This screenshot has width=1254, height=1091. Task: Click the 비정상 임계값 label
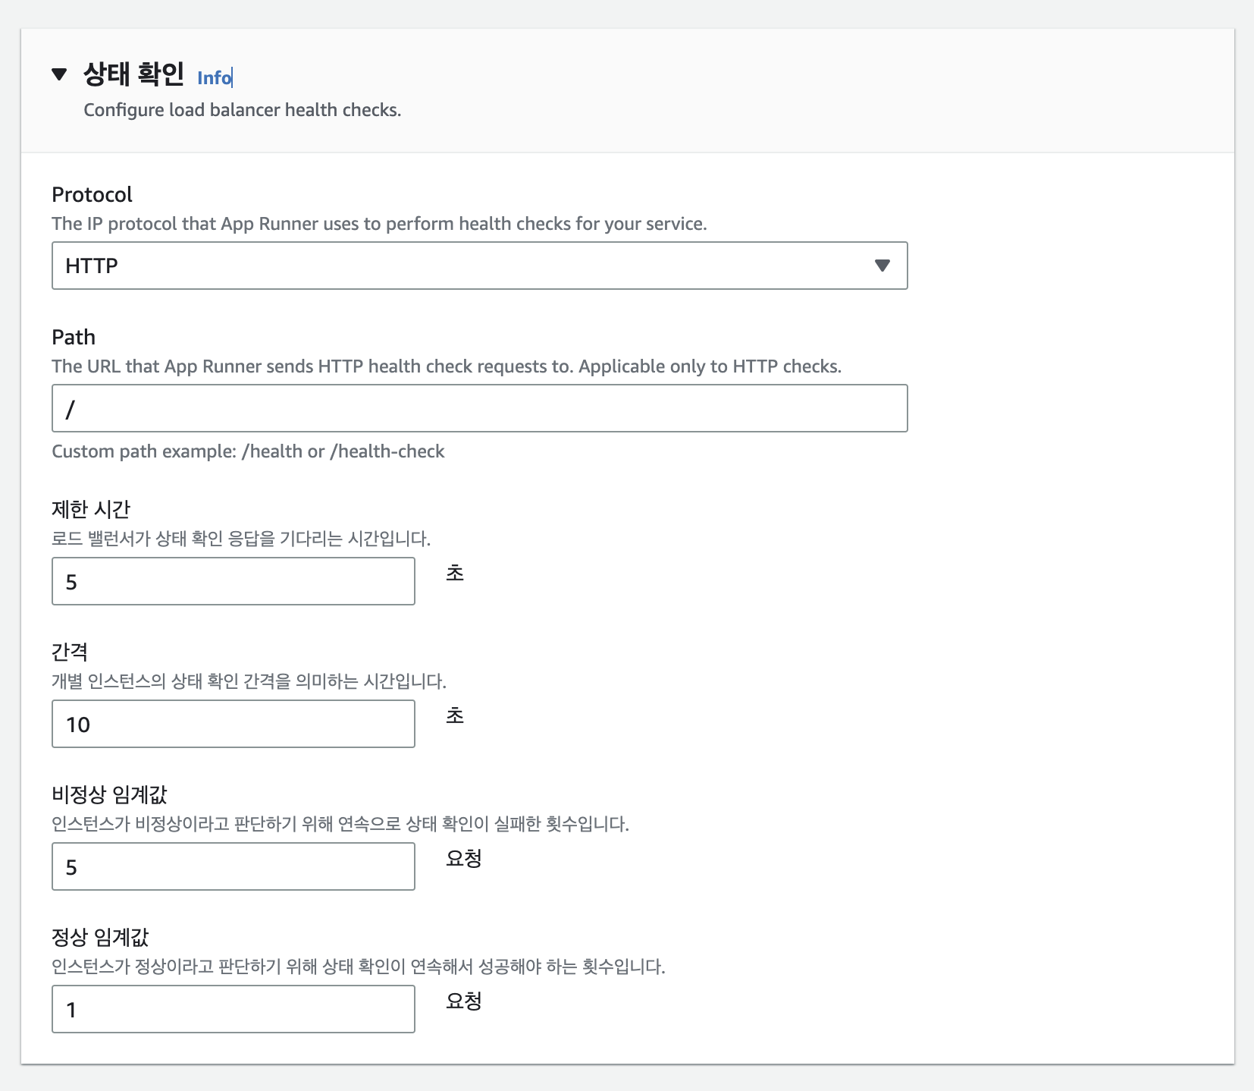[109, 794]
